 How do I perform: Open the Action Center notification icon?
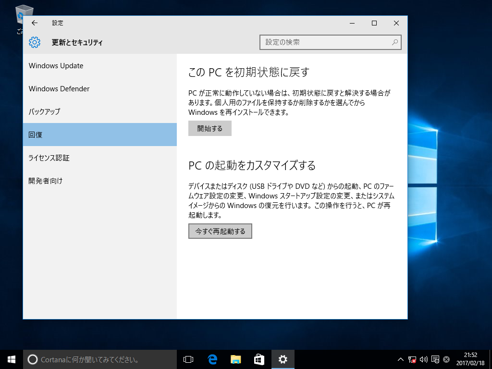(435, 359)
